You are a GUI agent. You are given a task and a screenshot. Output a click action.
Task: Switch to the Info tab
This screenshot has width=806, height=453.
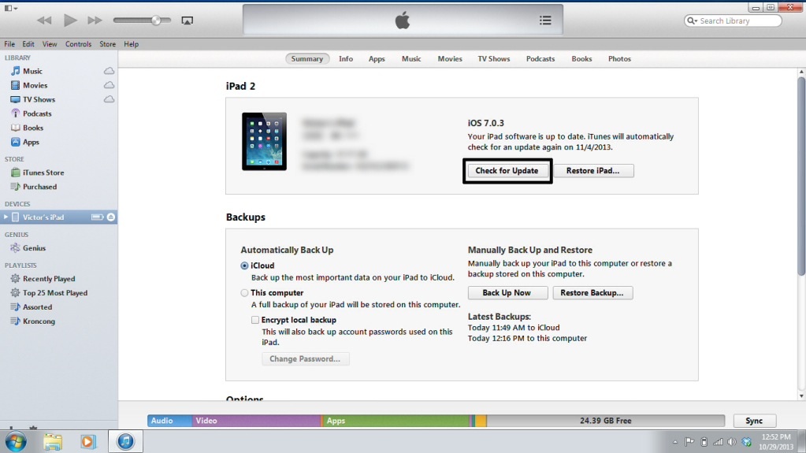(346, 58)
